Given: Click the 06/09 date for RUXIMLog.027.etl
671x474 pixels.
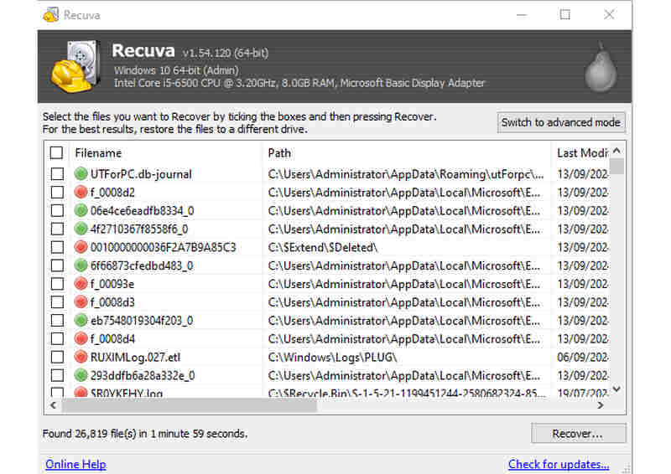Looking at the screenshot, I should click(x=582, y=358).
